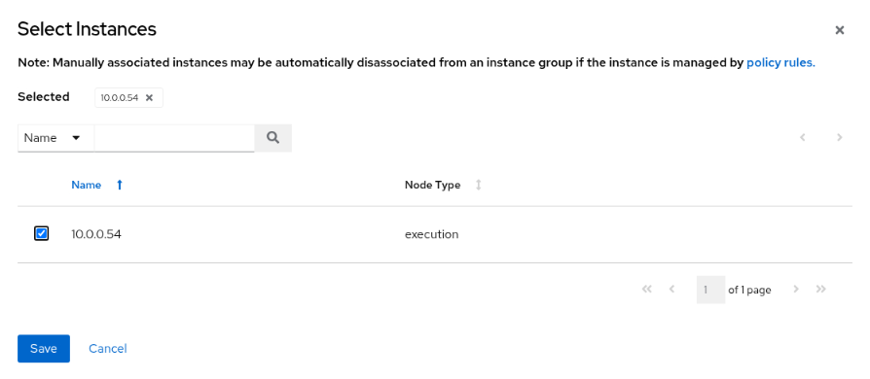Viewport: 870px width, 379px height.
Task: Click the top-right previous page chevron
Action: pos(802,137)
